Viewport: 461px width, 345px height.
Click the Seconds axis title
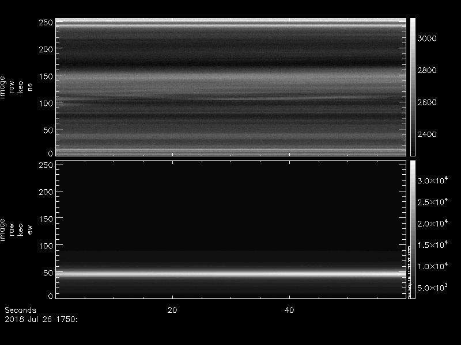(20, 310)
